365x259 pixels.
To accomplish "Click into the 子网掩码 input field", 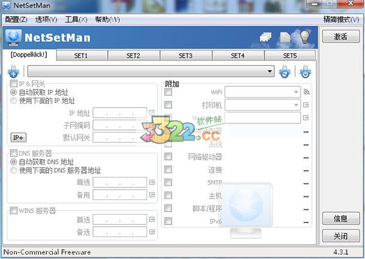I will tap(119, 125).
